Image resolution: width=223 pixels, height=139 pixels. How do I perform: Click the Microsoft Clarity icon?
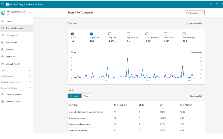(x=3, y=102)
